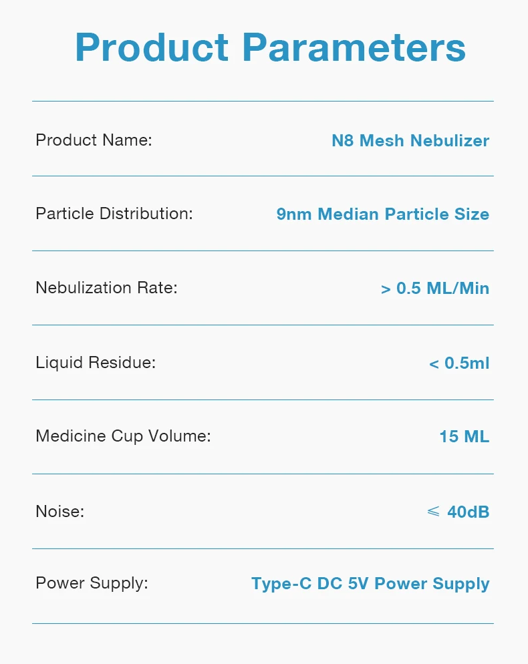Click the less-than-or-equal symbol before 40dB

(x=433, y=512)
